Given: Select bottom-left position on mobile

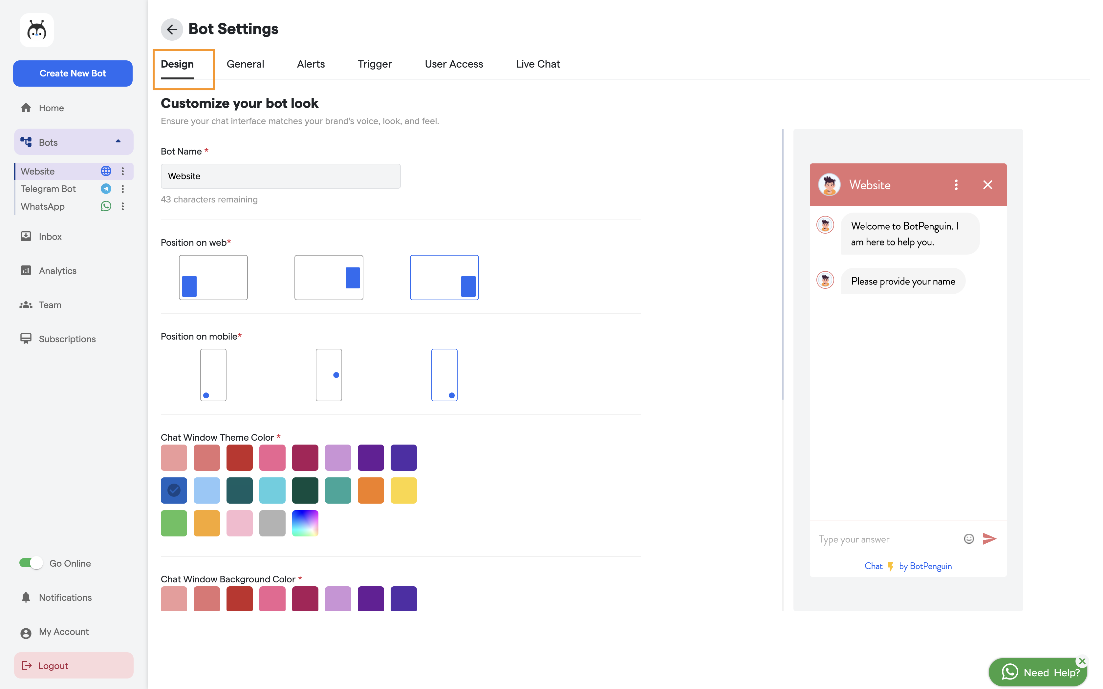Looking at the screenshot, I should tap(213, 375).
